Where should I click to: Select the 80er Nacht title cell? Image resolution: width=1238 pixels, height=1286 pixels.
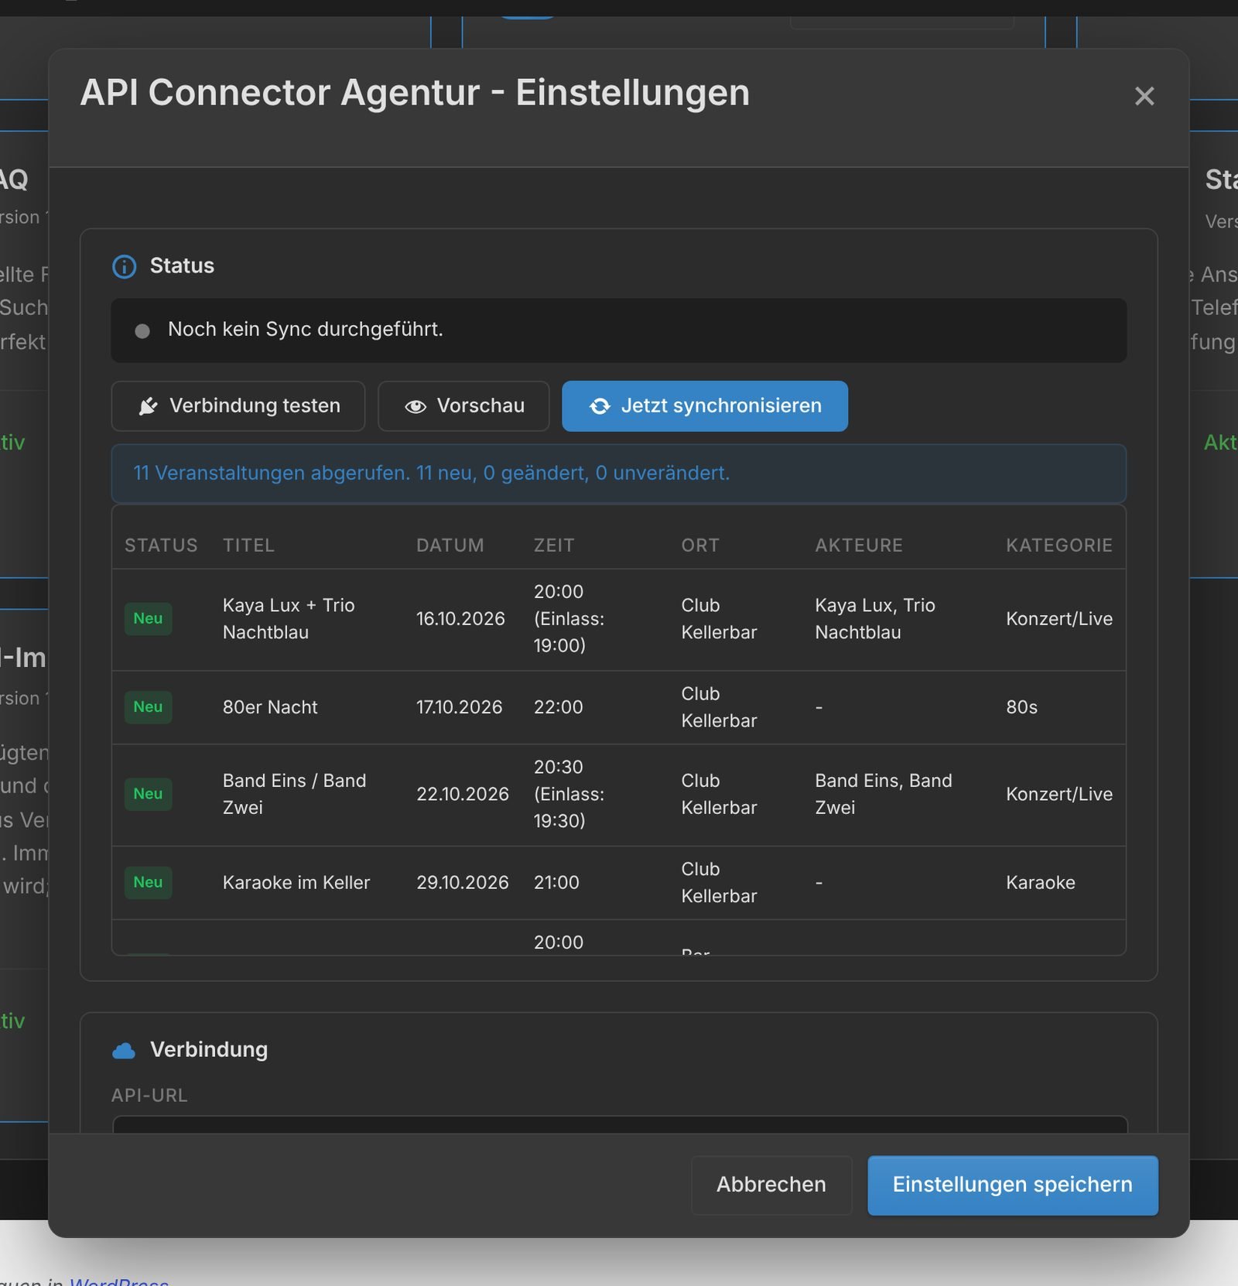point(270,707)
